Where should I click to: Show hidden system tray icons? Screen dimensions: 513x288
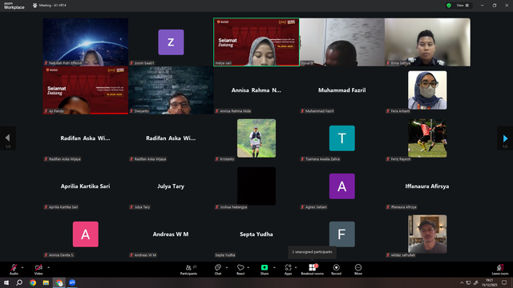point(462,282)
